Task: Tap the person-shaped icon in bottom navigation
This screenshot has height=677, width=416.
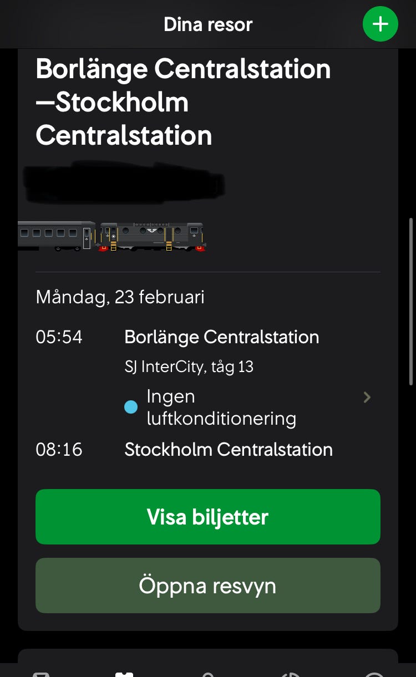Action: pyautogui.click(x=208, y=674)
